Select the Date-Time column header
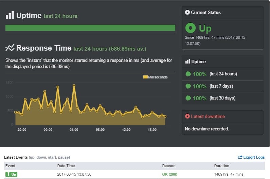Viewport: 270px width, 179px height. click(66, 166)
